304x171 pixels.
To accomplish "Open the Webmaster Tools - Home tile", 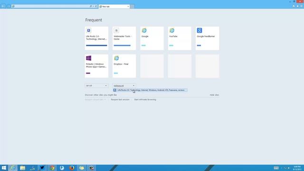I will click(124, 38).
